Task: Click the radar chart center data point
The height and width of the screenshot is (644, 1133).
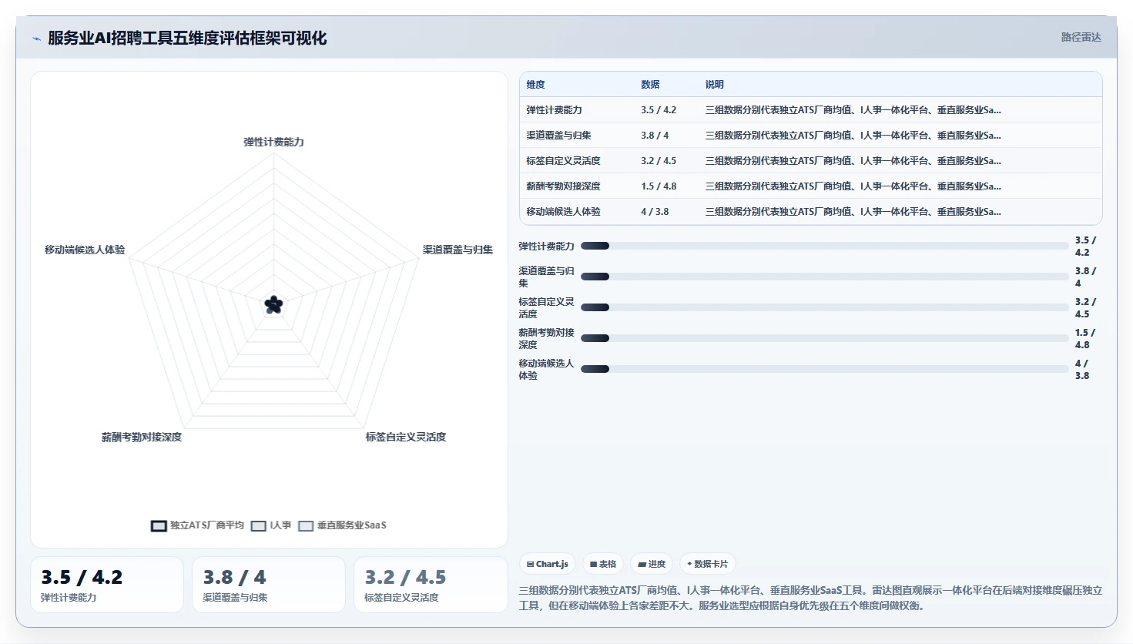Action: [273, 305]
